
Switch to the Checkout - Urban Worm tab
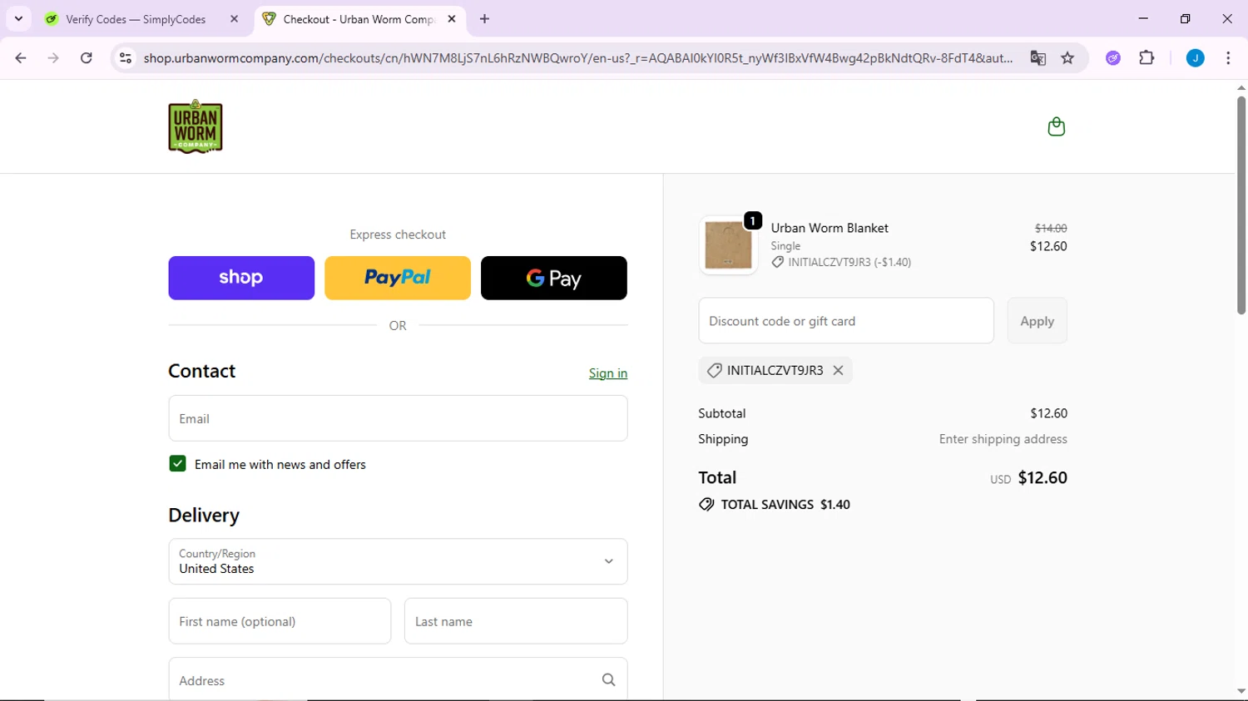(x=359, y=19)
